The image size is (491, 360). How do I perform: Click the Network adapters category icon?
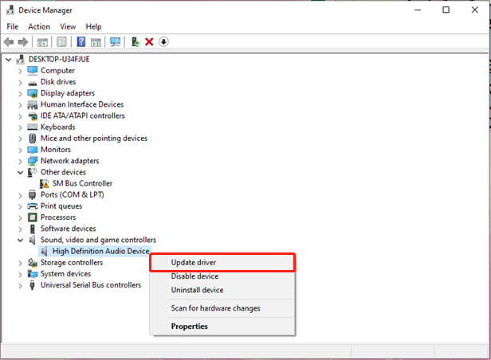click(x=32, y=161)
